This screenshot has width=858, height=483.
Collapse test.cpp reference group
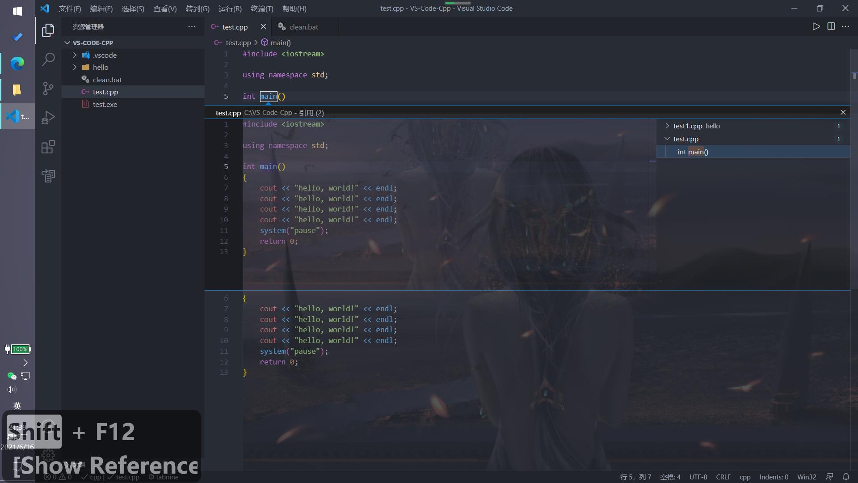pyautogui.click(x=667, y=139)
